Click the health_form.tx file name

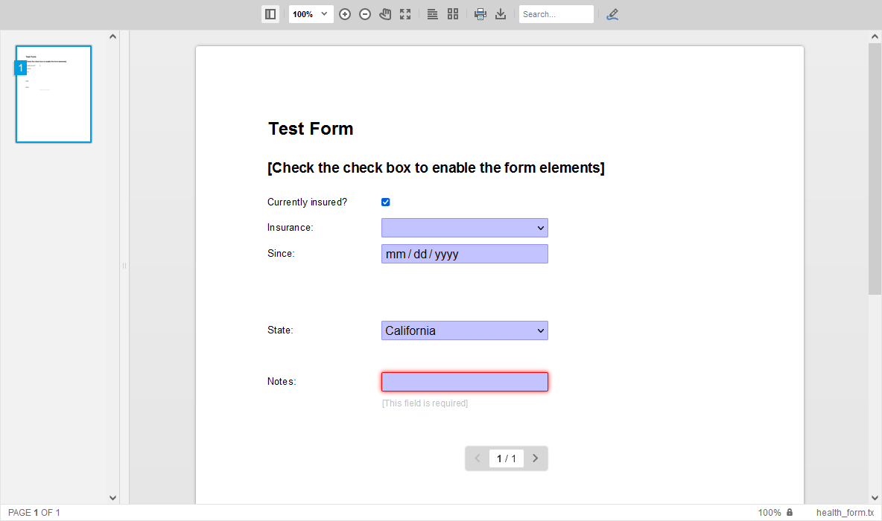coord(845,513)
